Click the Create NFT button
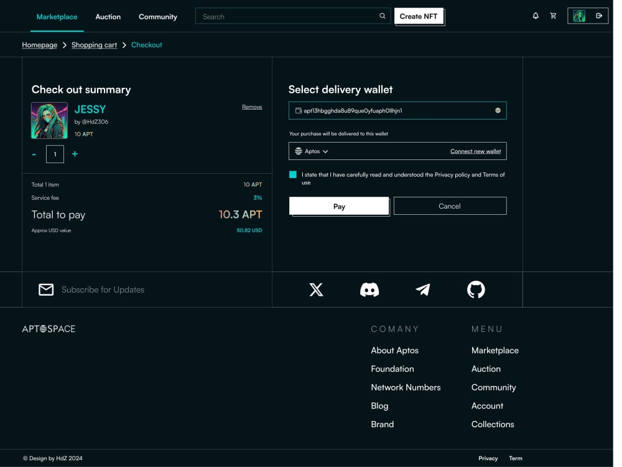This screenshot has height=467, width=622. 419,16
